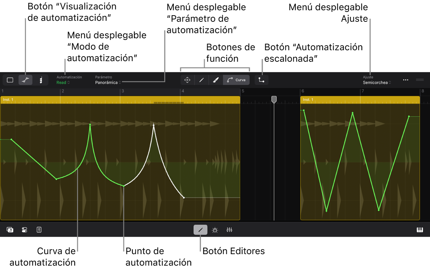Image resolution: width=430 pixels, height=270 pixels.
Task: Select the brush function button
Action: (216, 80)
